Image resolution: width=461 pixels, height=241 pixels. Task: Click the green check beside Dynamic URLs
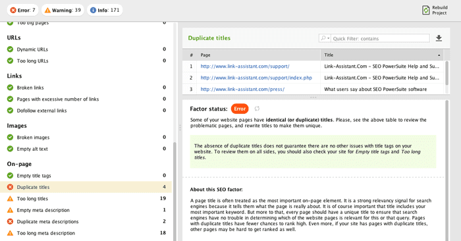coord(11,49)
